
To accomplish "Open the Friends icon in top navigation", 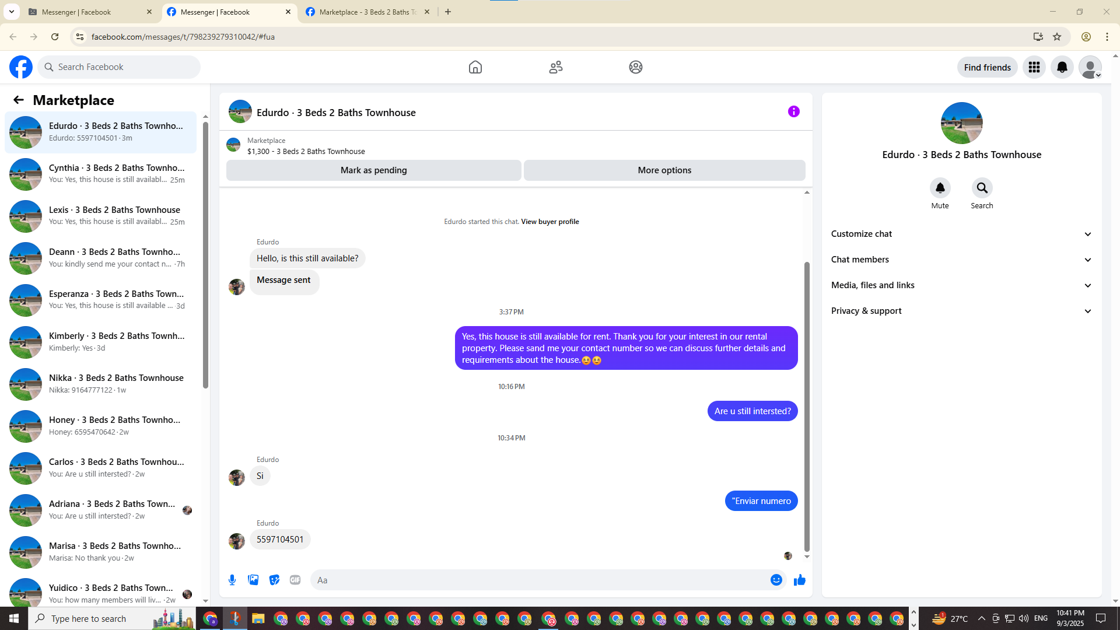I will click(x=556, y=67).
